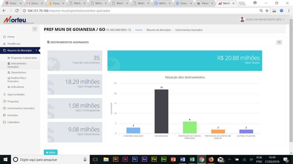The image size is (293, 164).
Task: Open Photoshop from the Windows taskbar
Action: 135,159
